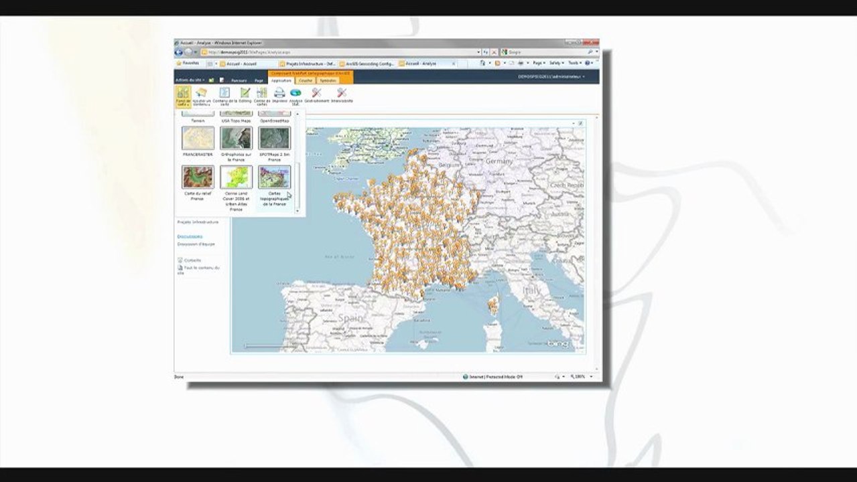This screenshot has height=482, width=857.
Task: Click the IE RSS feeds icon
Action: pyautogui.click(x=497, y=63)
